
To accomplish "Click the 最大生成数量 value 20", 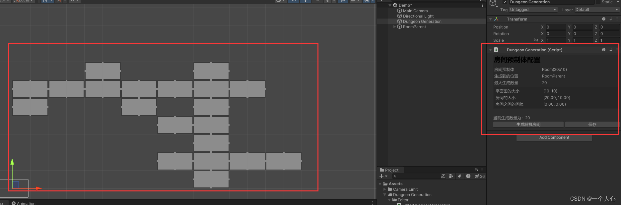I will click(x=544, y=83).
